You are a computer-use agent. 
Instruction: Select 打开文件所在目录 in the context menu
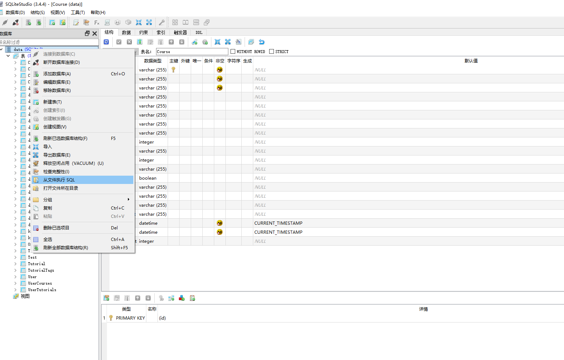(x=83, y=188)
